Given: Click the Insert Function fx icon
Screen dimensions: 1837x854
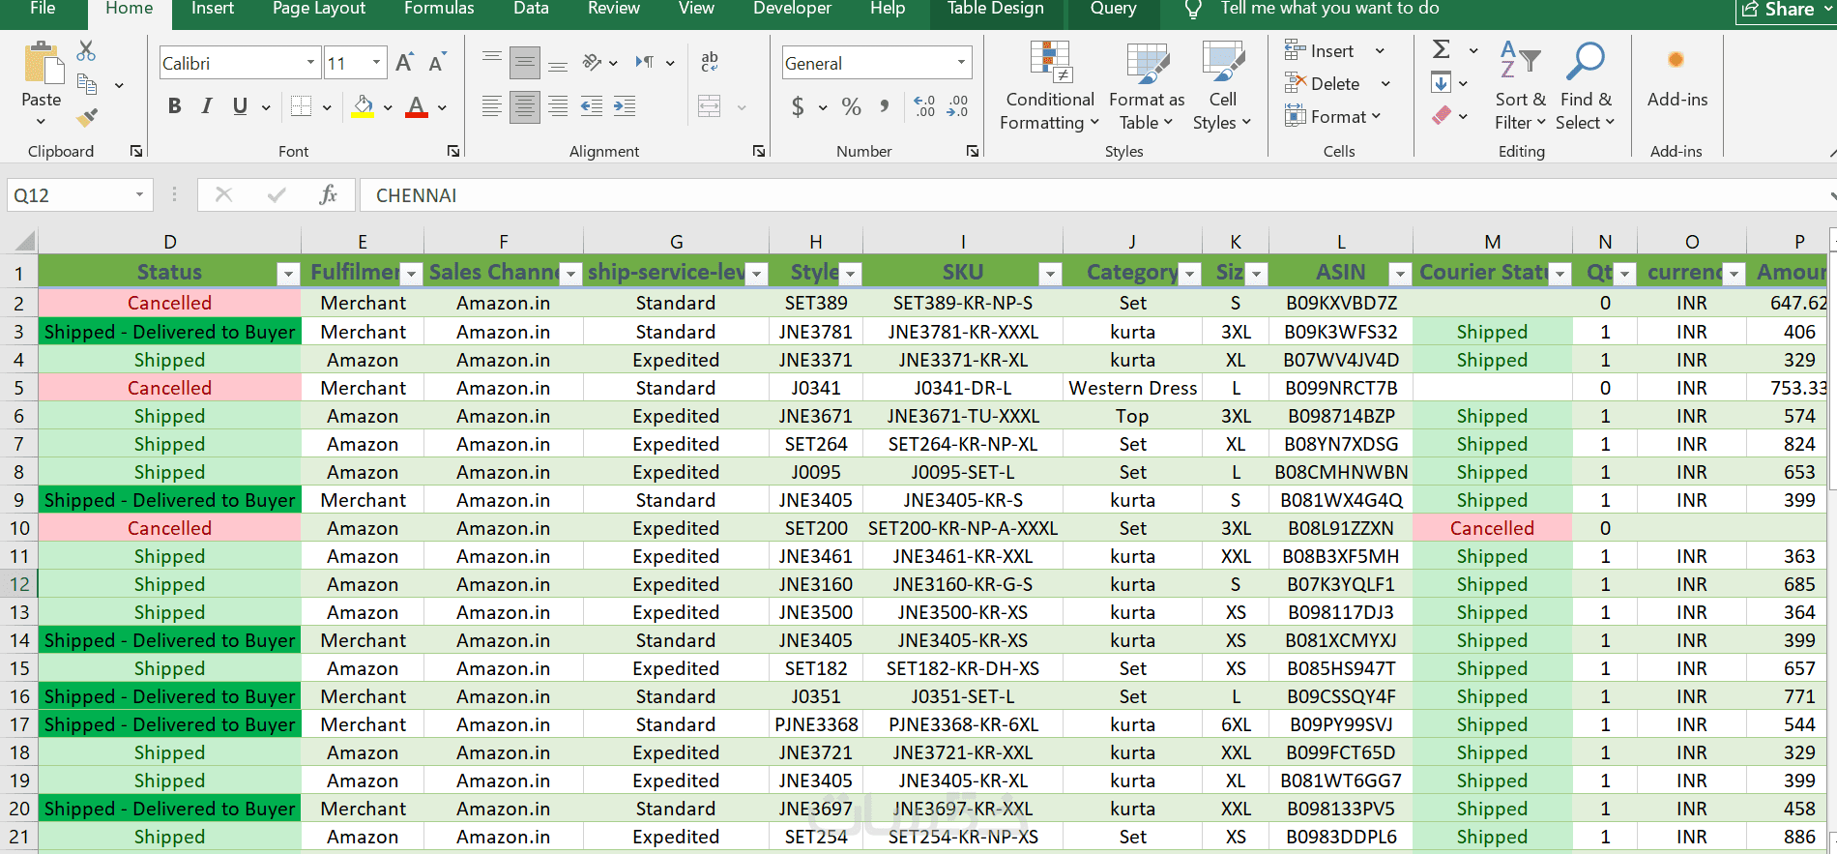Looking at the screenshot, I should [328, 194].
